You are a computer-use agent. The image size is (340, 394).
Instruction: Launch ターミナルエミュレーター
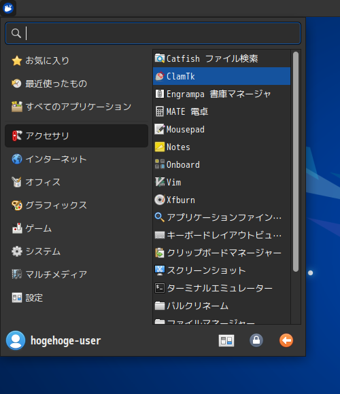tap(222, 288)
